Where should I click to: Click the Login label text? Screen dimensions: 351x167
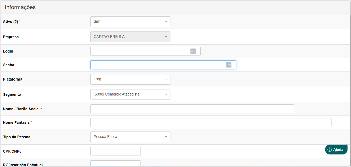click(x=8, y=51)
